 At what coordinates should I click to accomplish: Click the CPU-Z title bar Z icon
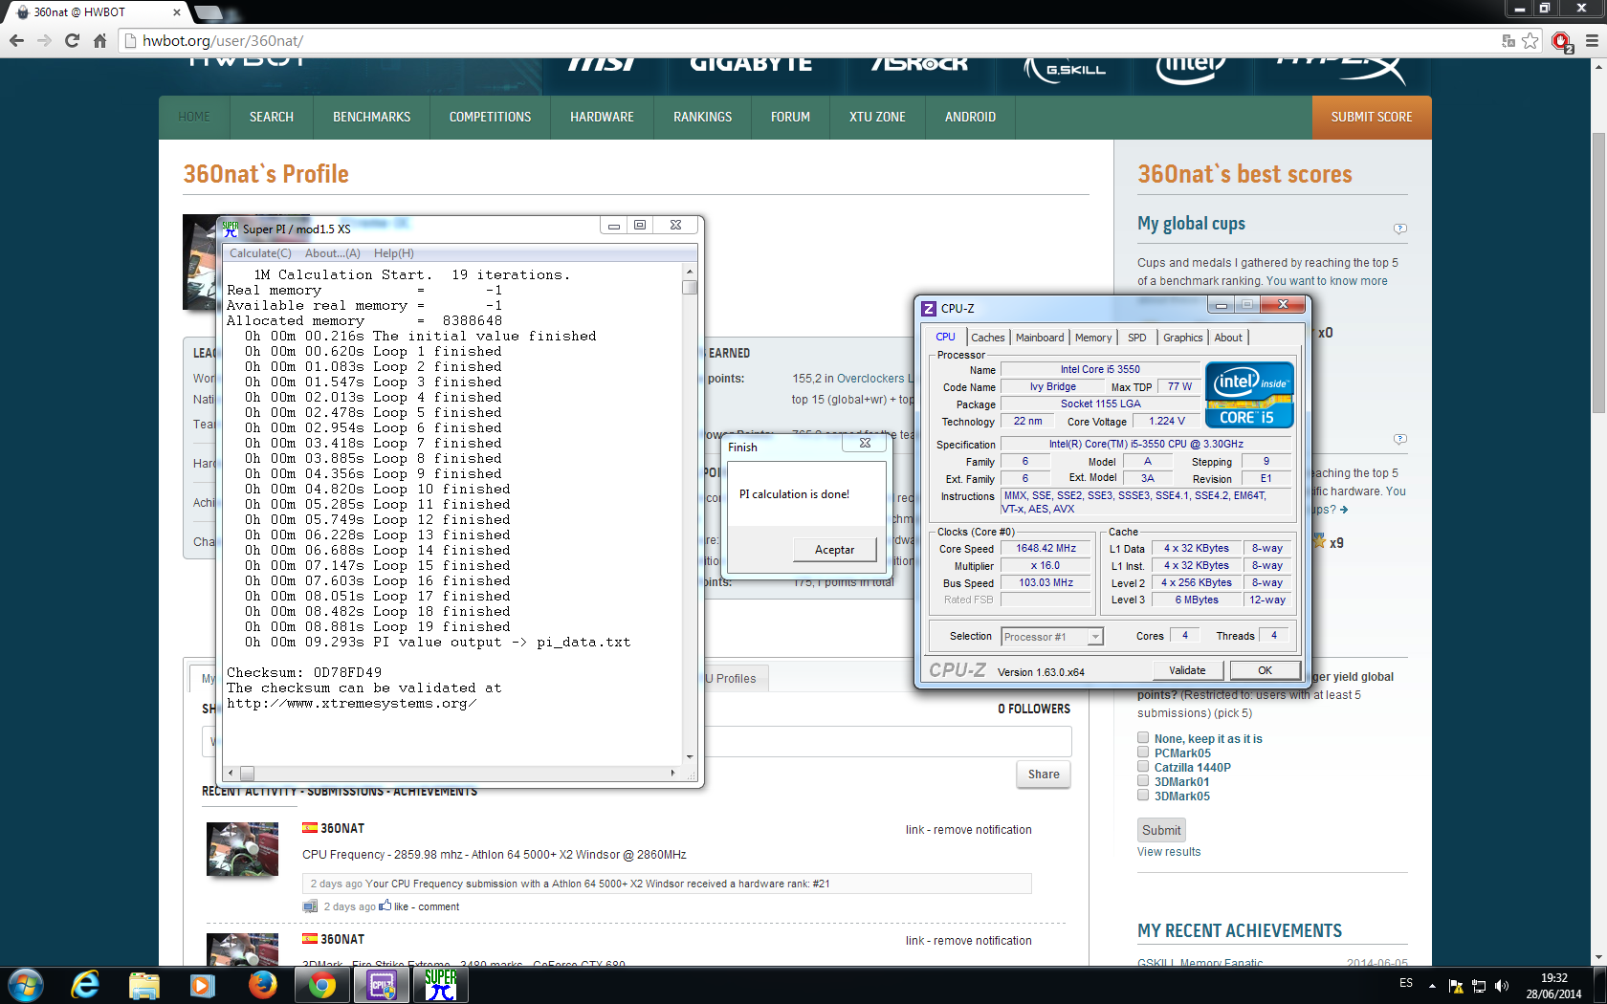[x=929, y=308]
